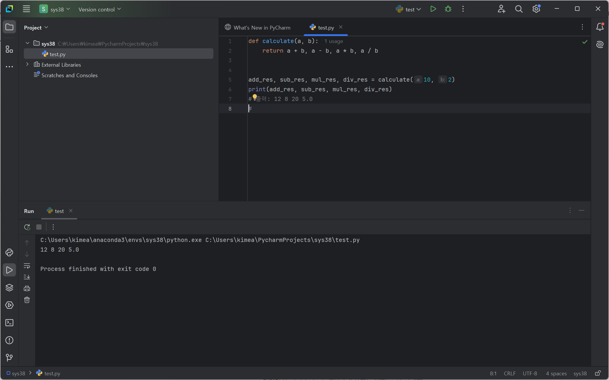This screenshot has width=609, height=380.
Task: Clear Run console with trash icon
Action: pos(27,300)
